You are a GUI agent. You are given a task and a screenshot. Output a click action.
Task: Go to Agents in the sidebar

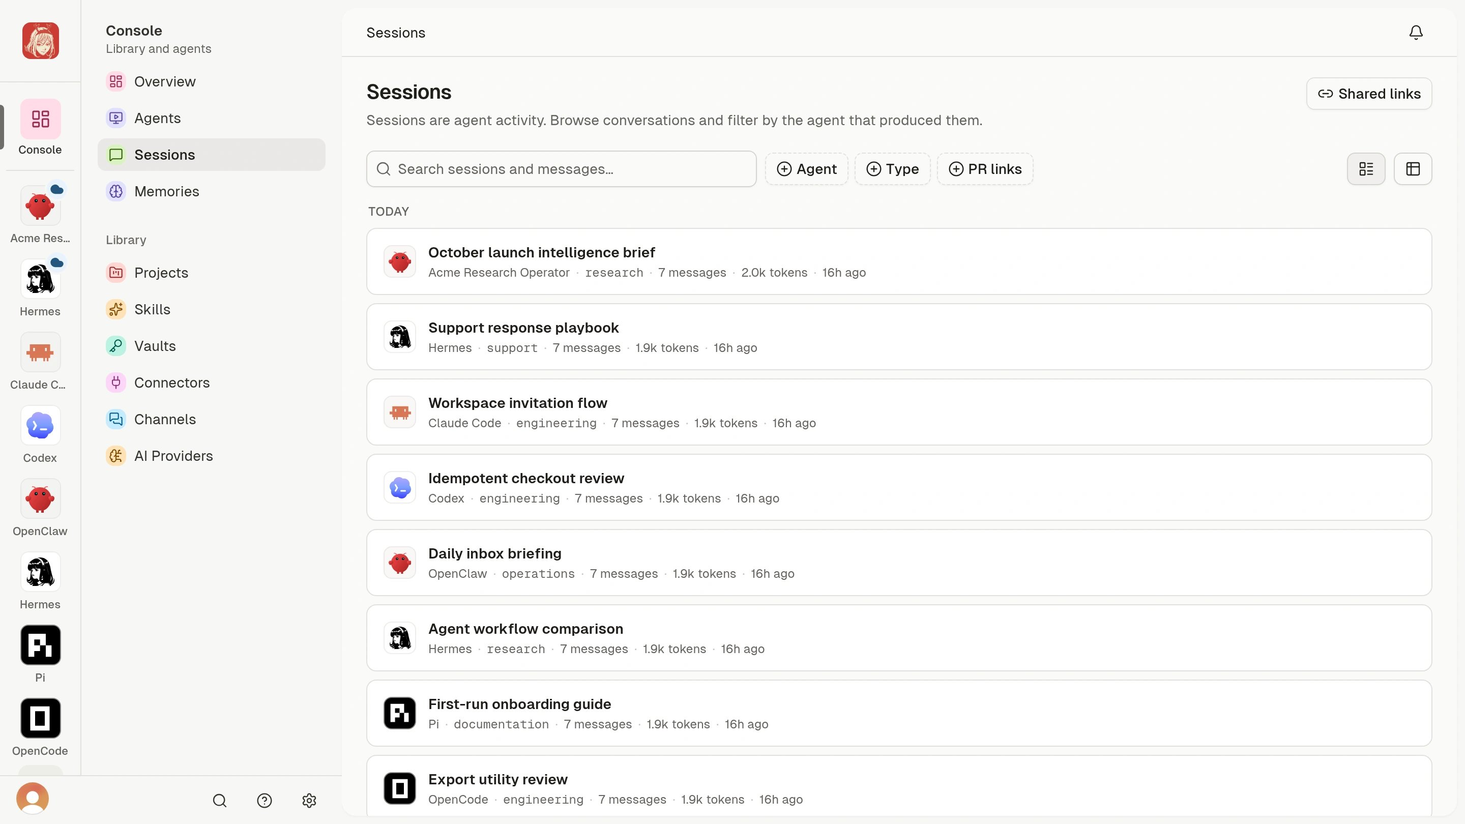pos(212,119)
